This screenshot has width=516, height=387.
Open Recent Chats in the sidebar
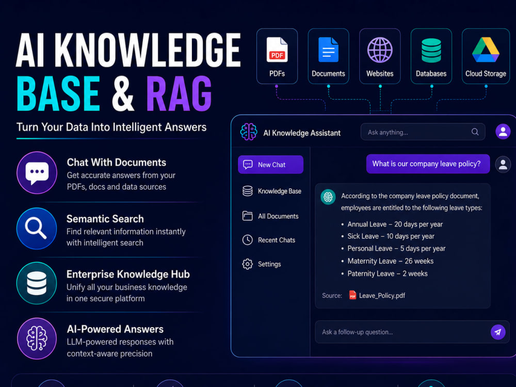pyautogui.click(x=269, y=240)
